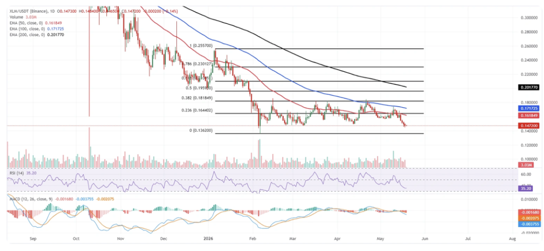
Task: Click Apr on the time axis
Action: coord(336,239)
